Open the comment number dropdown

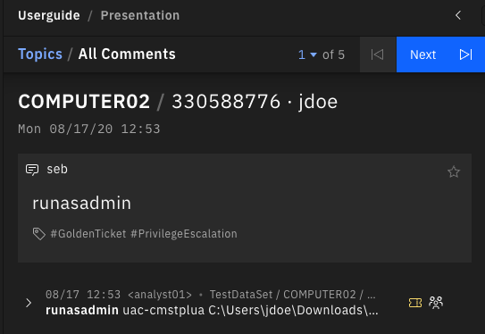tap(307, 54)
